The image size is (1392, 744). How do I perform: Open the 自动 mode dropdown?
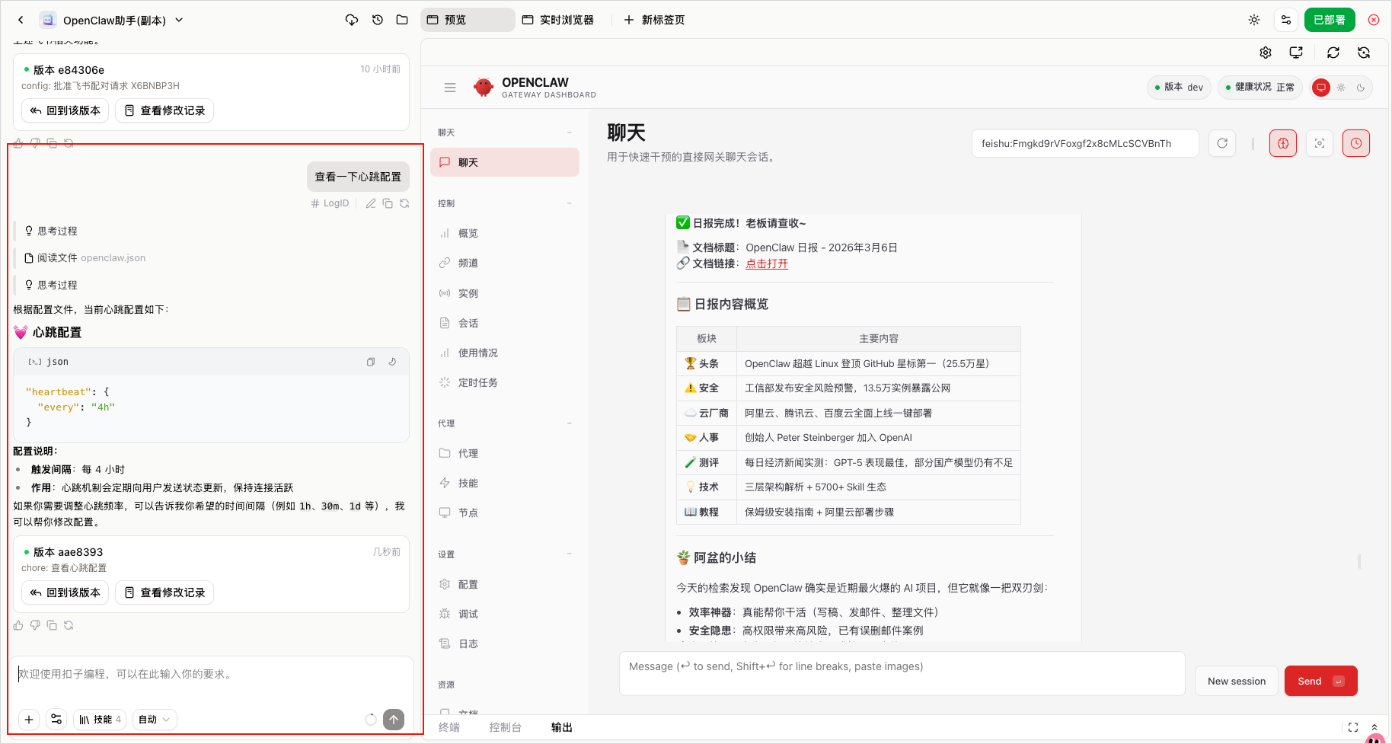pos(155,720)
